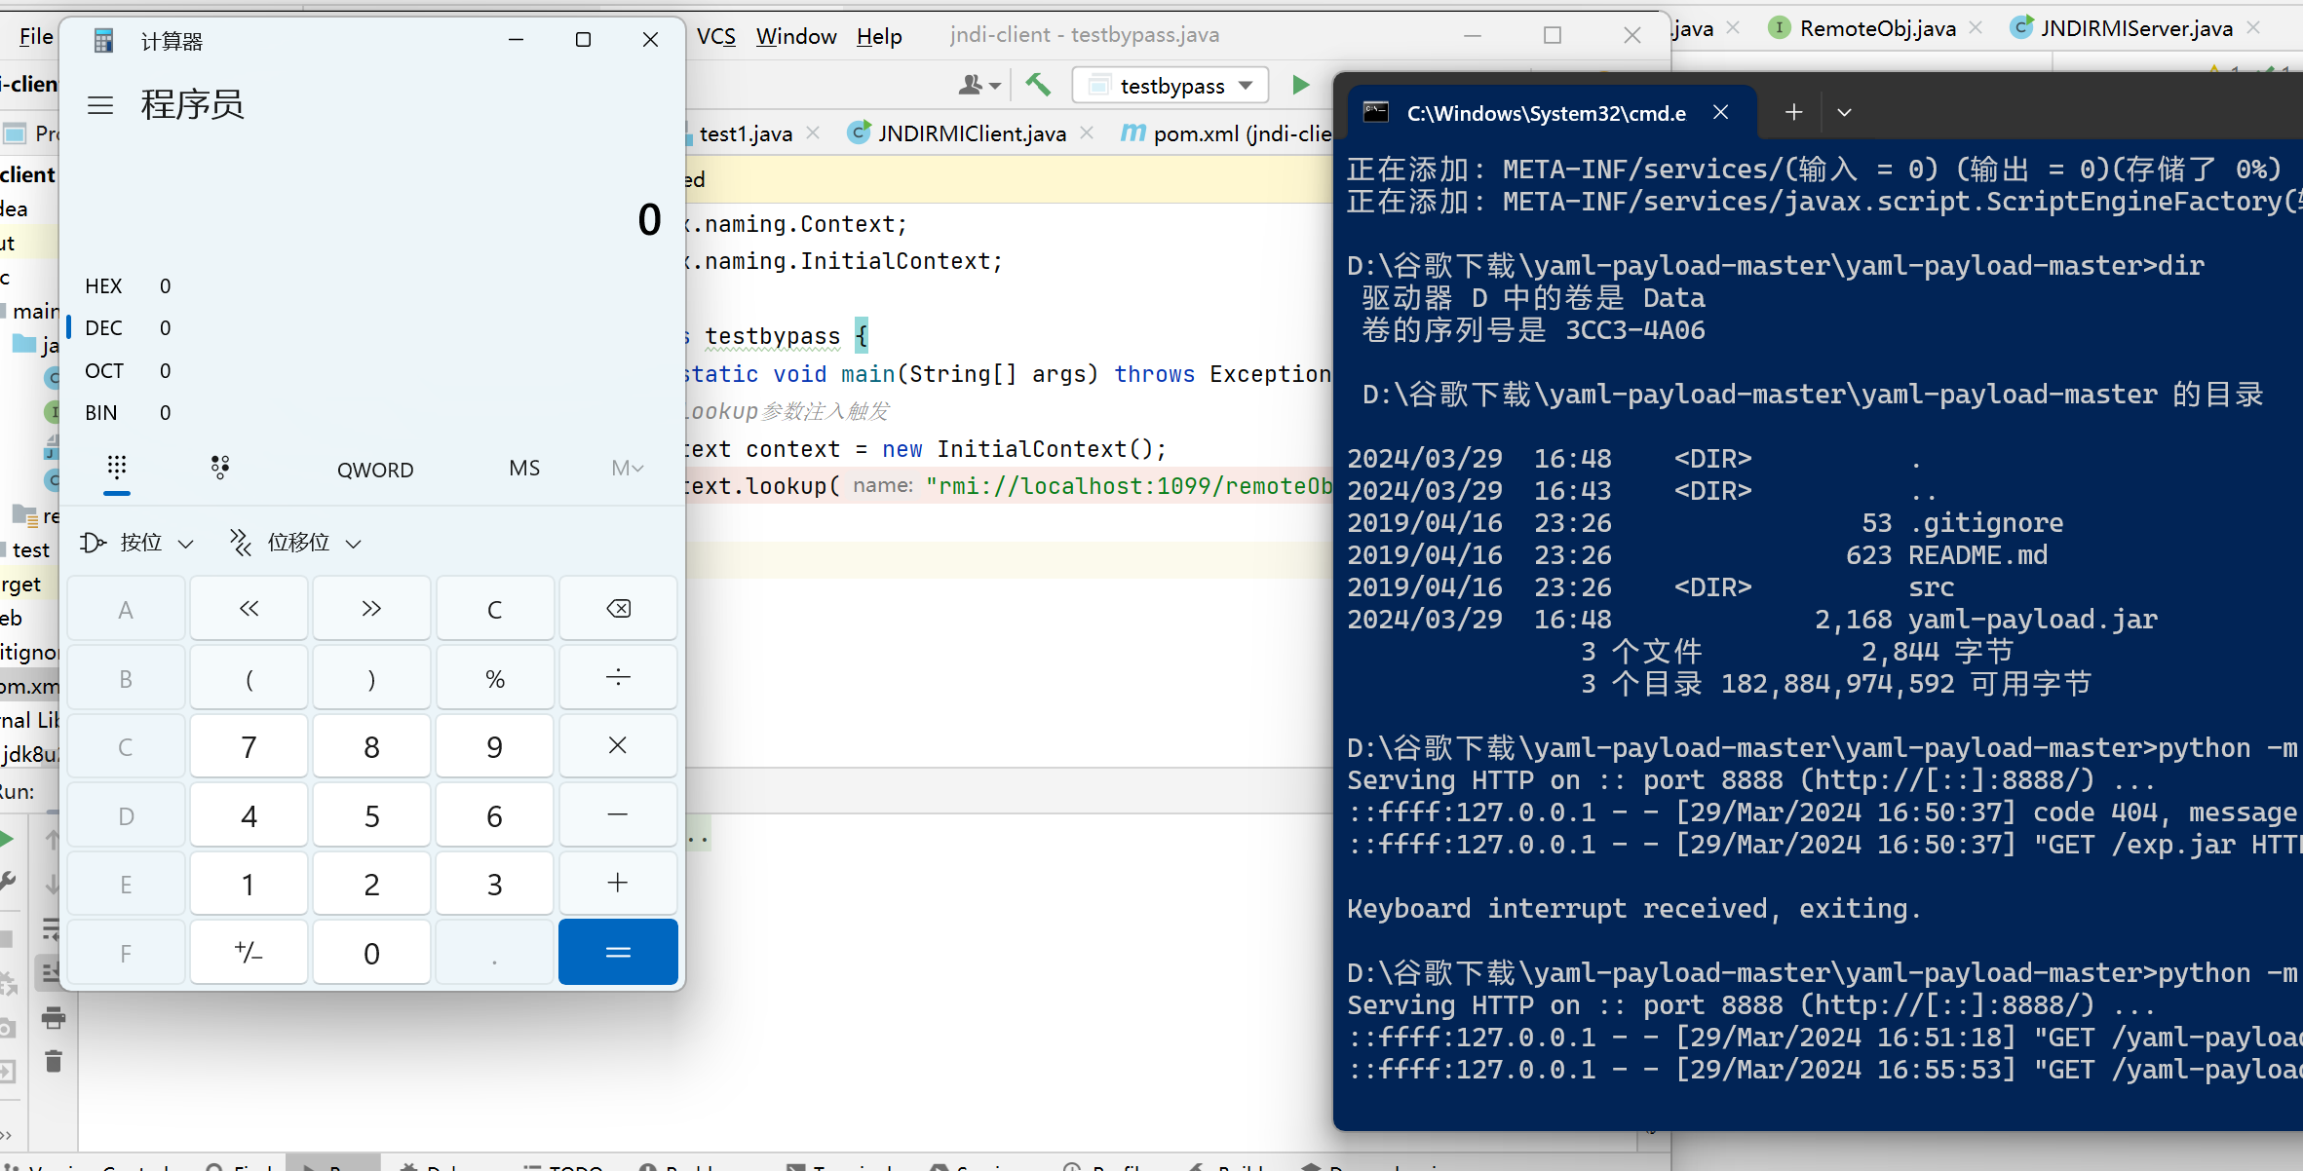This screenshot has width=2303, height=1171.
Task: Change QWORD data size in calculator
Action: (x=375, y=470)
